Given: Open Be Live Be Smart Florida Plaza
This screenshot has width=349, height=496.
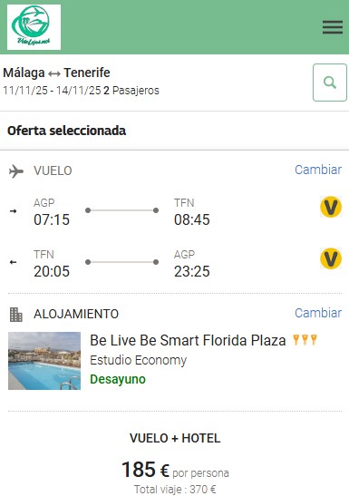Looking at the screenshot, I should (188, 341).
